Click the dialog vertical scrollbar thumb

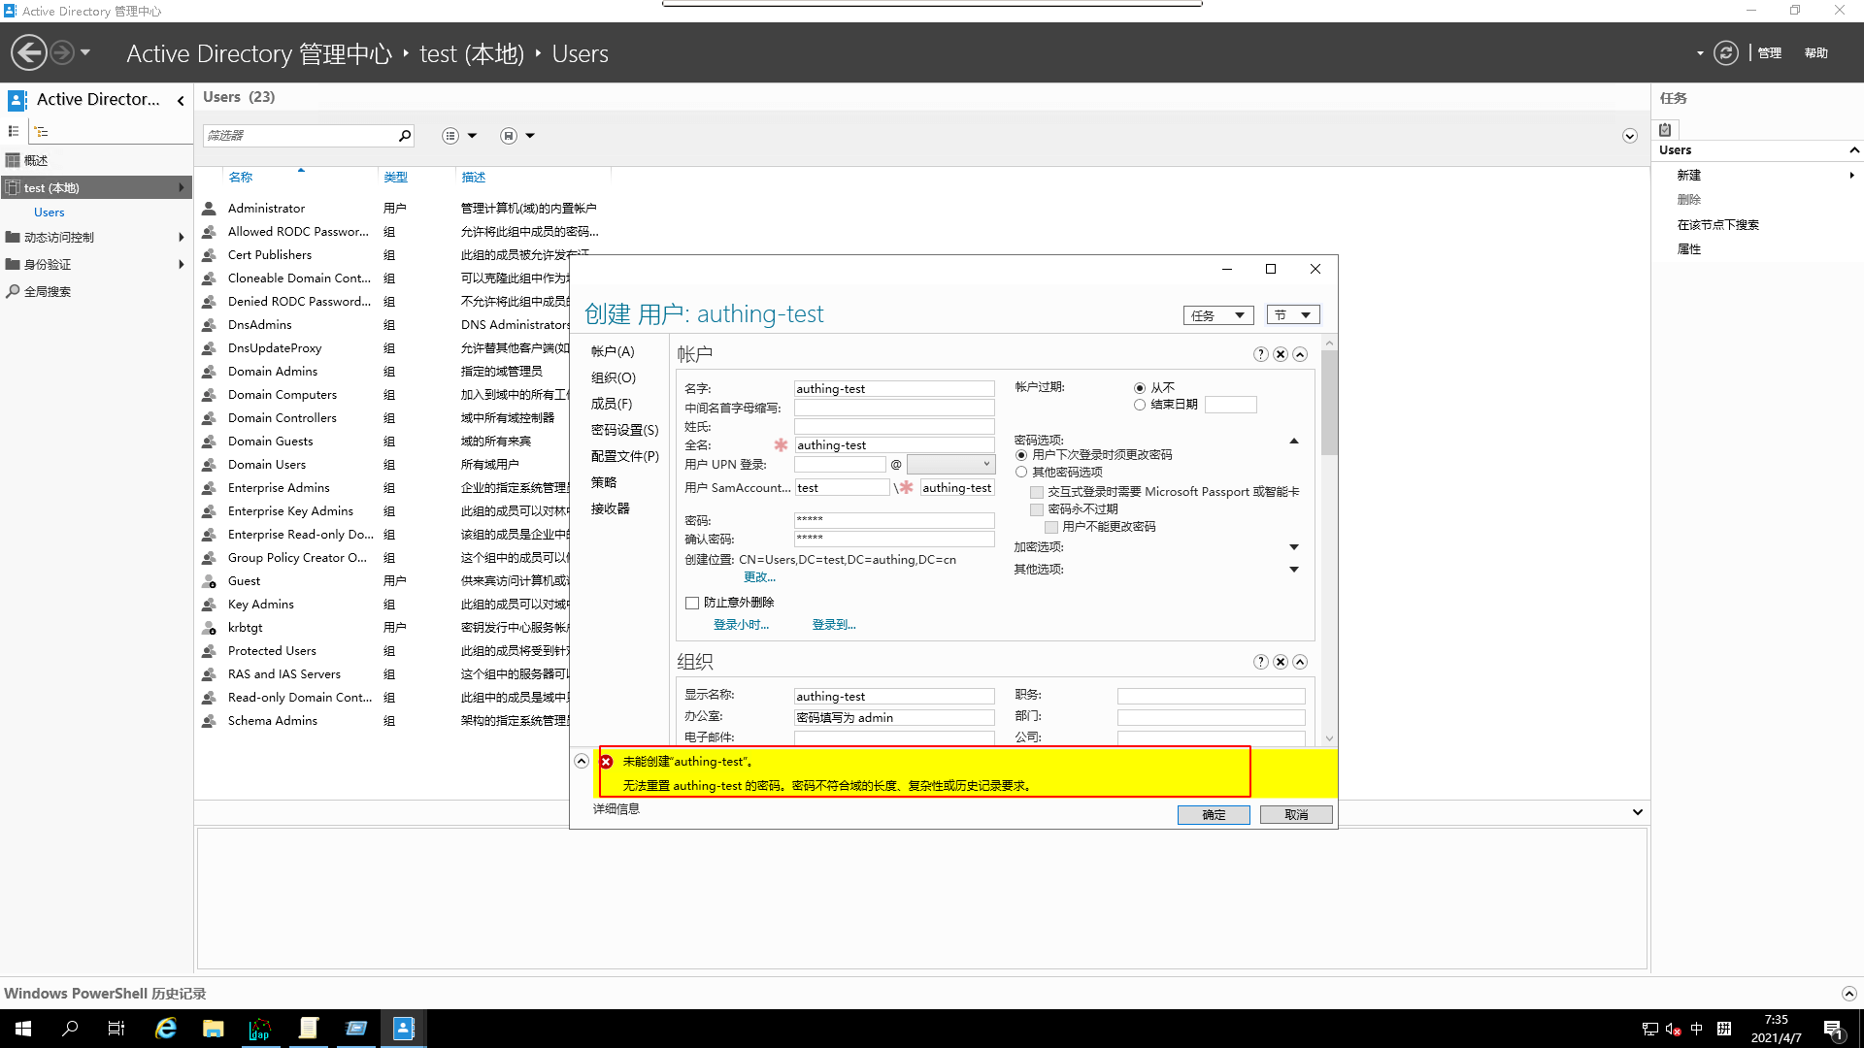coord(1329,403)
